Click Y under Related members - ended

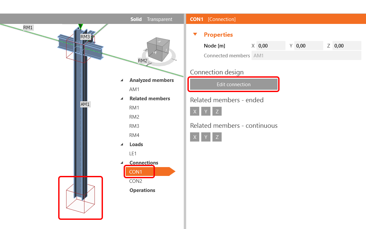pyautogui.click(x=206, y=111)
